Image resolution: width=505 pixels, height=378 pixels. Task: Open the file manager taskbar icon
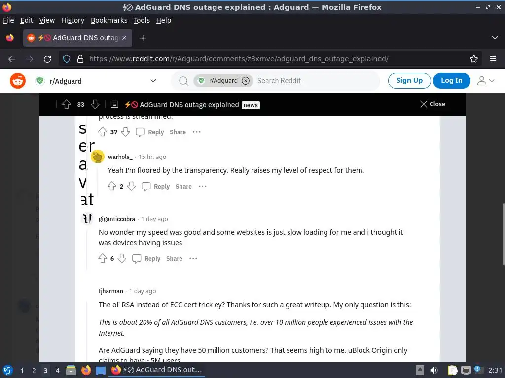(71, 370)
